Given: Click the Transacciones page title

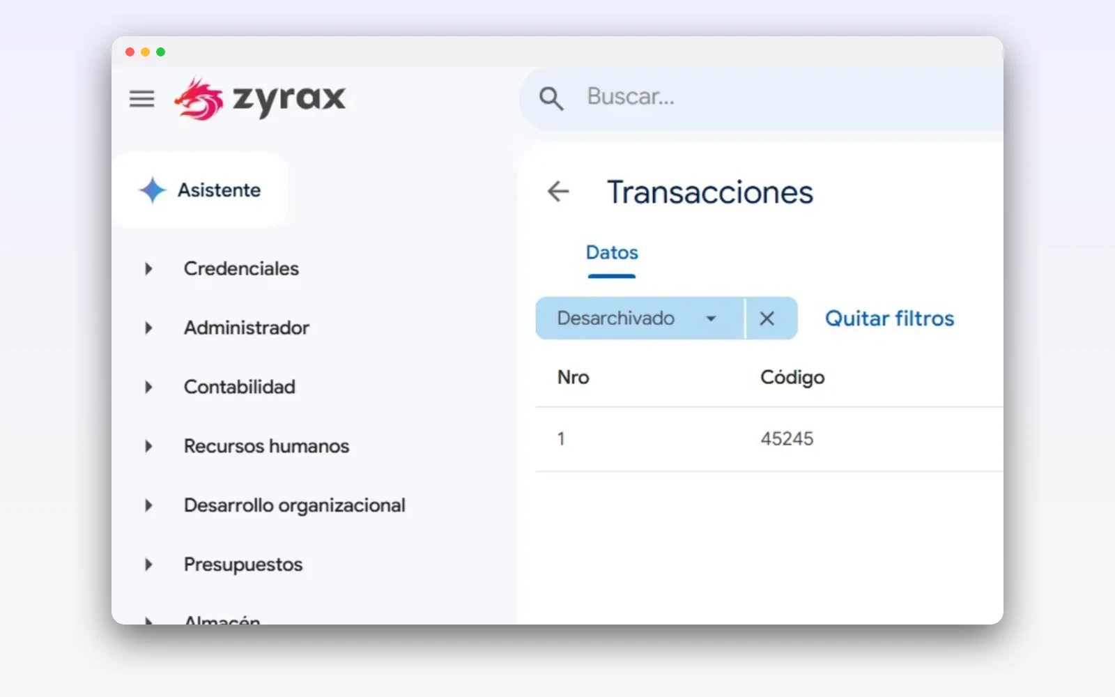Looking at the screenshot, I should click(710, 192).
